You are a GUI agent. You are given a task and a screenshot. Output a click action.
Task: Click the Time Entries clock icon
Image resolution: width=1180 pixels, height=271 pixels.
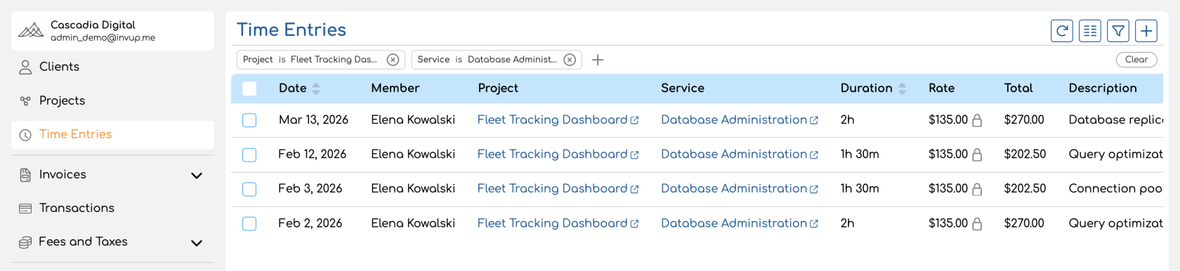[25, 135]
